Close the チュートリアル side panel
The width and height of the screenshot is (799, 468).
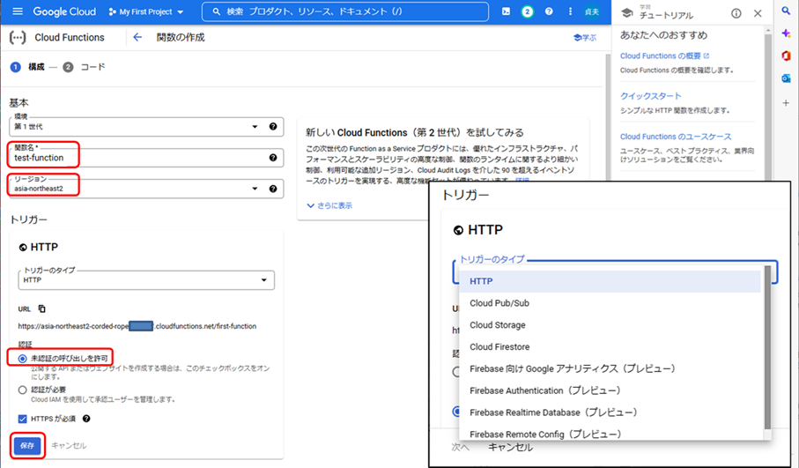point(758,14)
